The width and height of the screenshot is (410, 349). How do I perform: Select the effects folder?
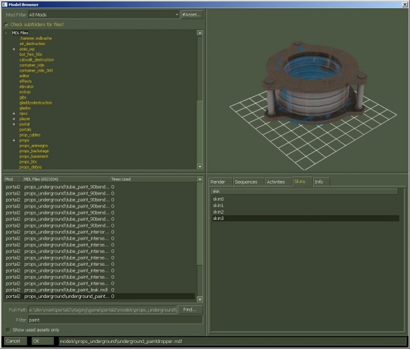pyautogui.click(x=25, y=81)
